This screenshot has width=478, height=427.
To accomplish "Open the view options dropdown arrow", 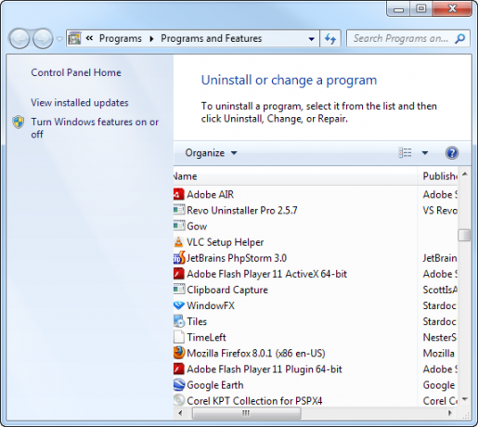I will (425, 152).
